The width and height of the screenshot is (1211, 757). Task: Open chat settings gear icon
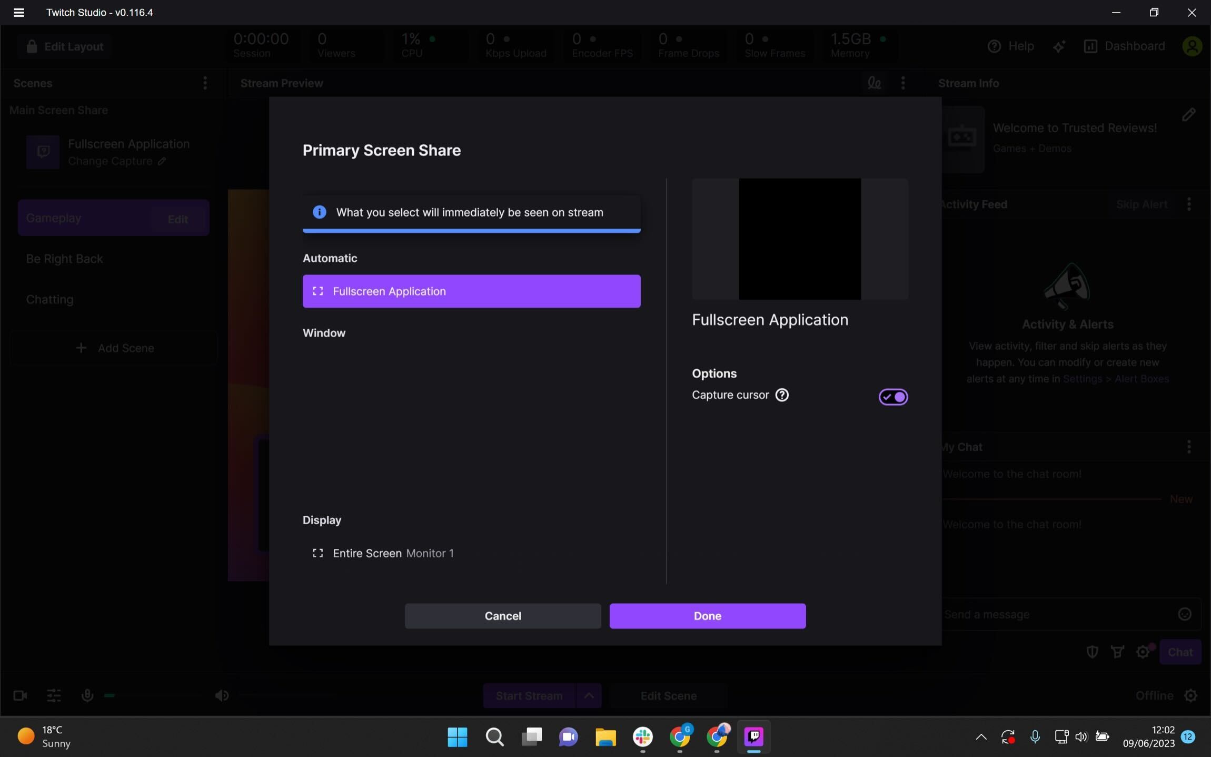click(1143, 652)
